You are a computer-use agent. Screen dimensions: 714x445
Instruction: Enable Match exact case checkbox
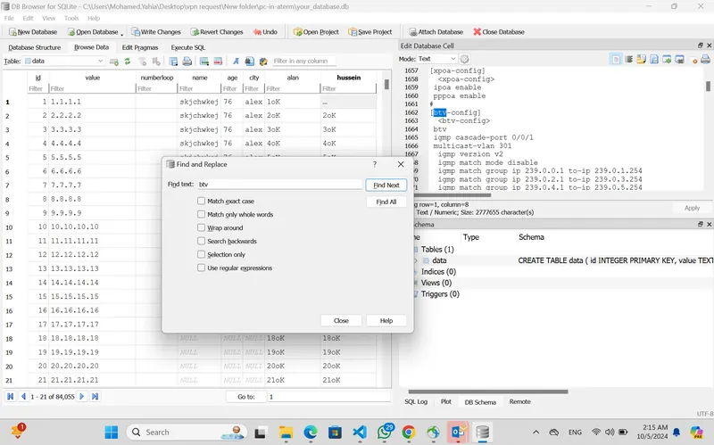pyautogui.click(x=202, y=201)
